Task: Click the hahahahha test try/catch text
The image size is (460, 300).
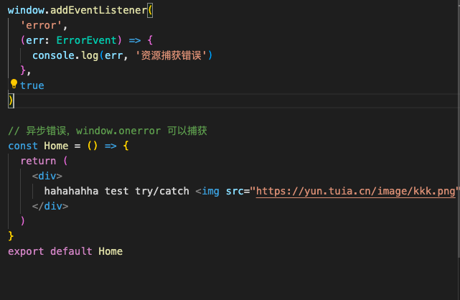Action: [x=116, y=191]
